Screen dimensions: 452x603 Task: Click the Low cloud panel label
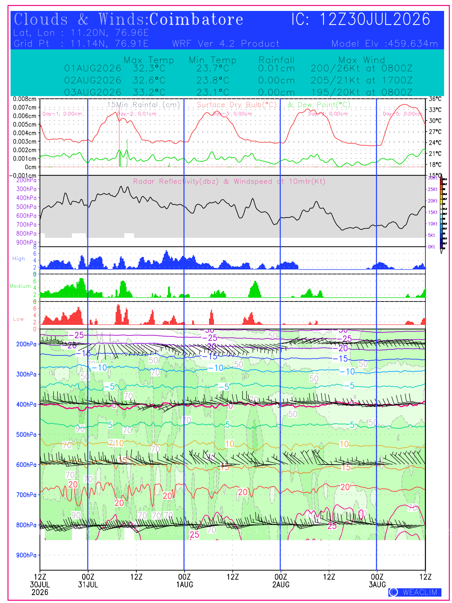(18, 319)
